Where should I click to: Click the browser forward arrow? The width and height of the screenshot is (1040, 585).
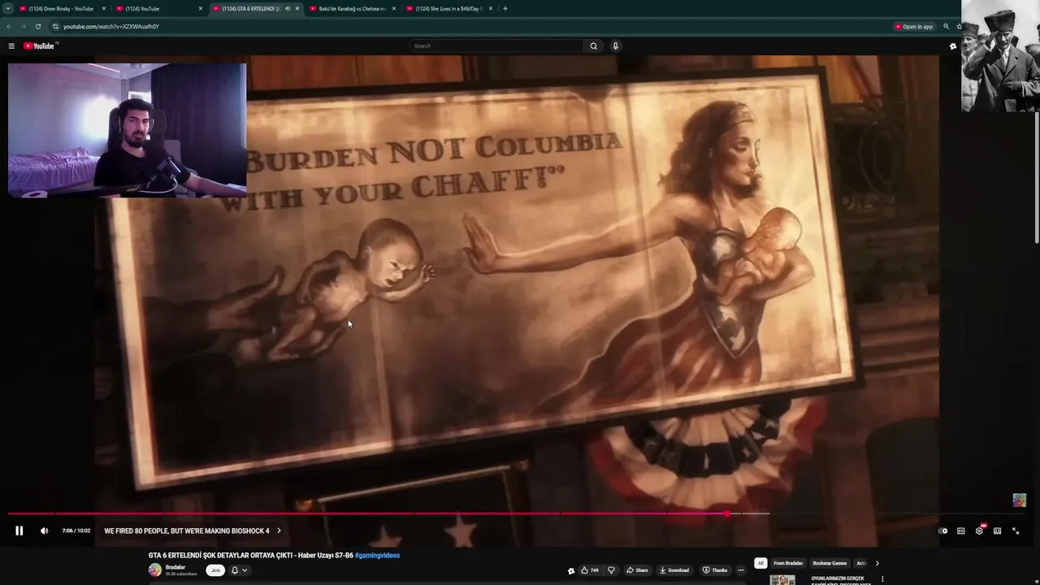[x=23, y=27]
